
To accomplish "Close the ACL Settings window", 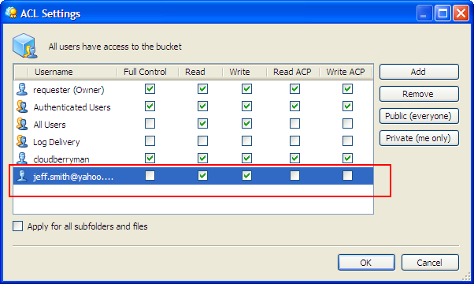I will click(461, 13).
